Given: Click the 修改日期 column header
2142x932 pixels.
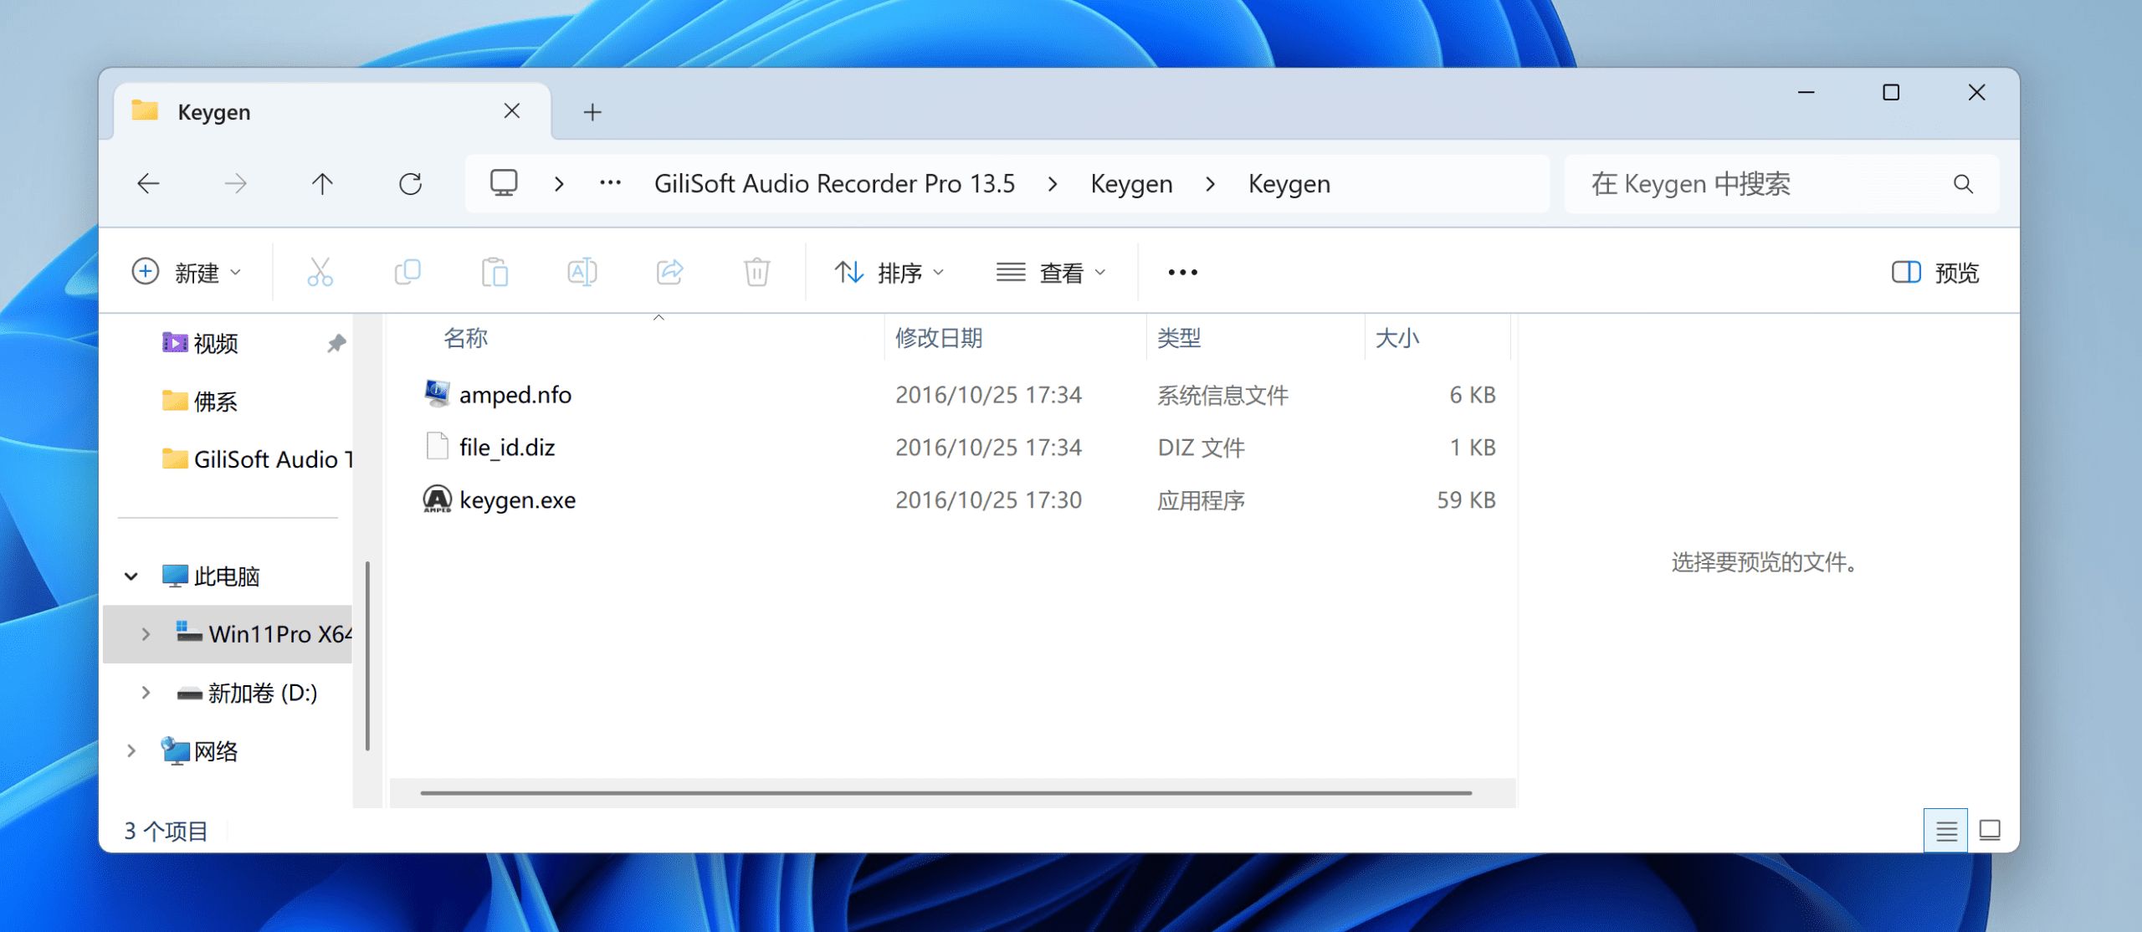Looking at the screenshot, I should point(939,338).
